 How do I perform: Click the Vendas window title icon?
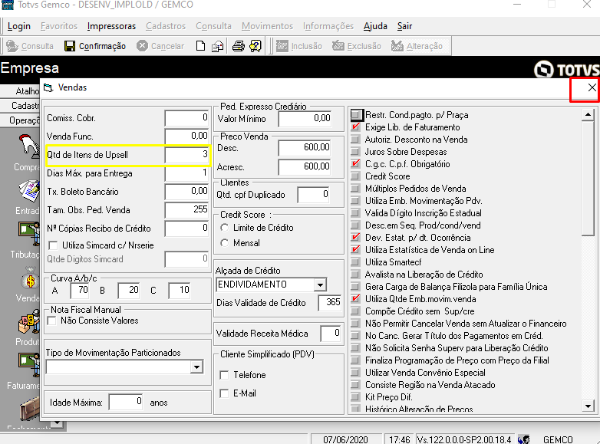(x=48, y=88)
